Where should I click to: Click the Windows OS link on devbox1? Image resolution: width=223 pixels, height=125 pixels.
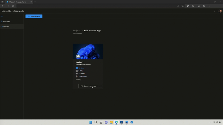[x=81, y=68]
